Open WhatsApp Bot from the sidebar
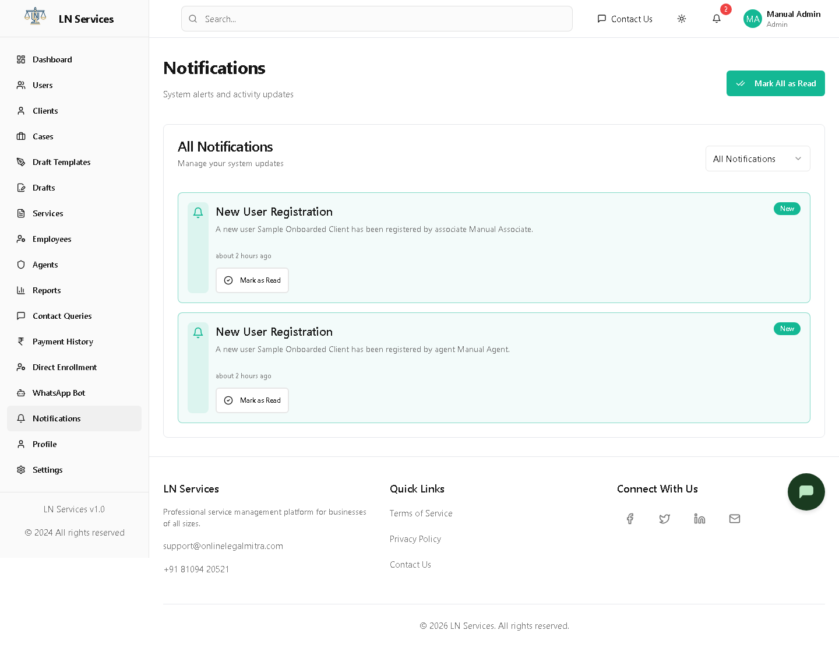This screenshot has width=839, height=665. point(74,393)
